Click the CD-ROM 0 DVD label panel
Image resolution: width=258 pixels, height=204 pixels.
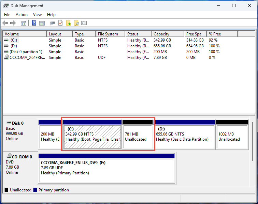pos(20,168)
